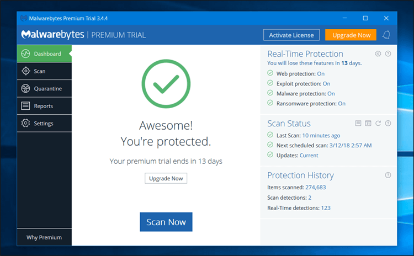This screenshot has width=414, height=256.
Task: Click Malwarebytes logo in title bar
Action: pos(24,18)
